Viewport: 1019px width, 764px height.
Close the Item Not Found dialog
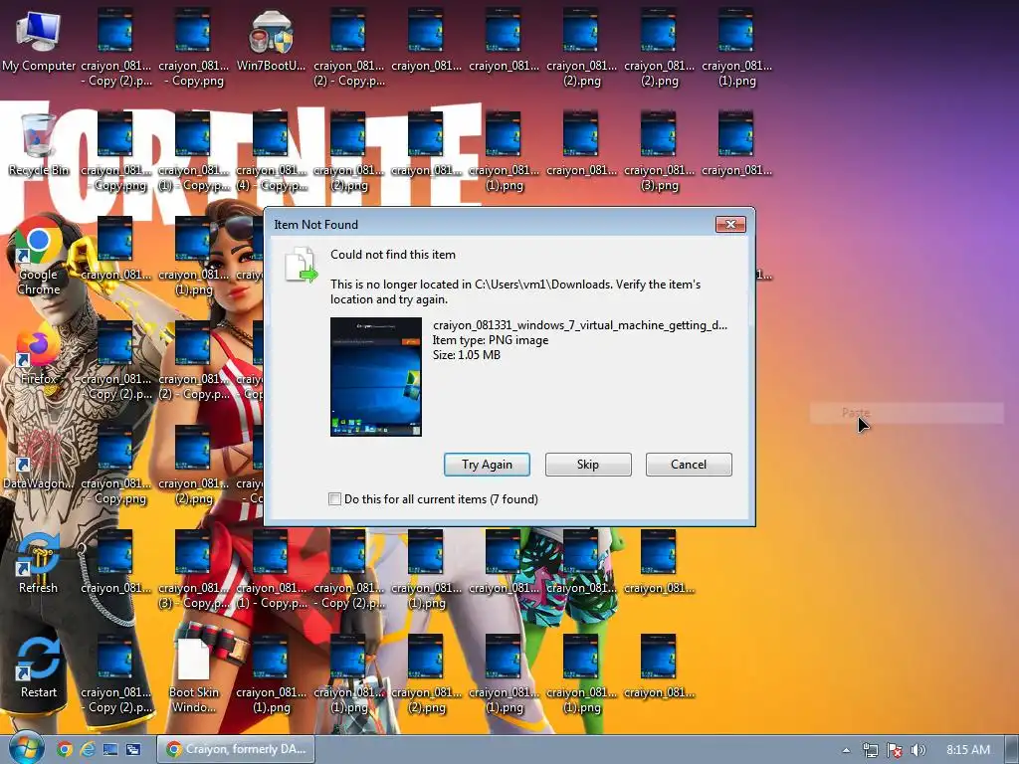coord(730,224)
